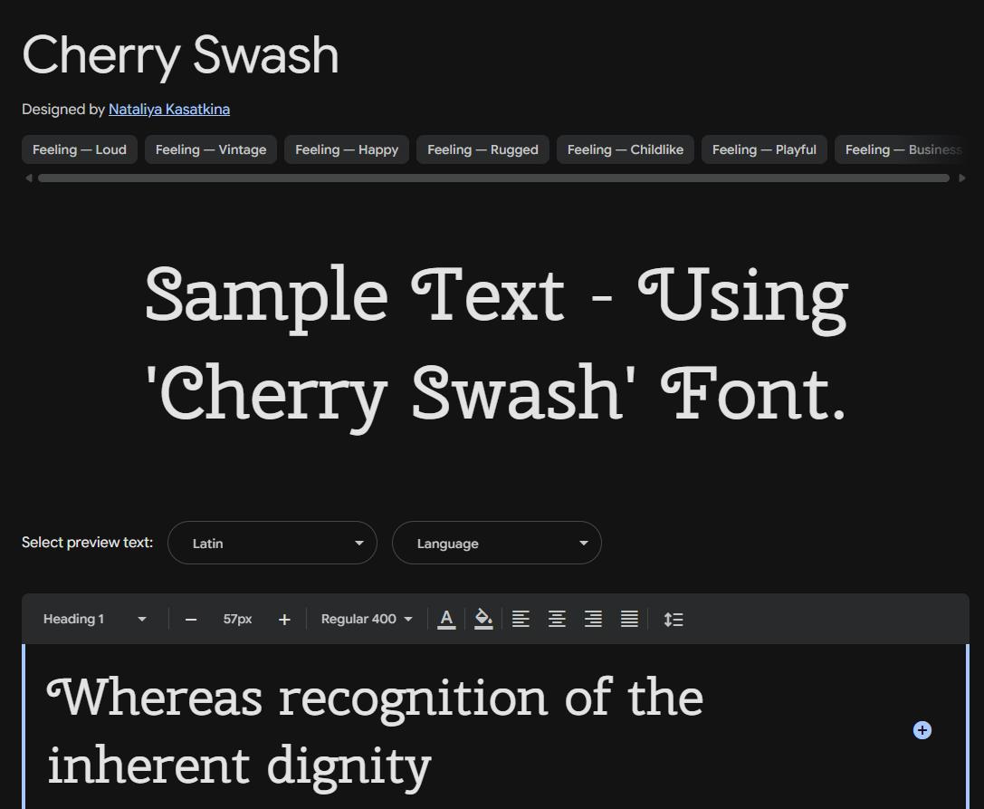This screenshot has width=984, height=809.
Task: Align text center
Action: pos(557,620)
